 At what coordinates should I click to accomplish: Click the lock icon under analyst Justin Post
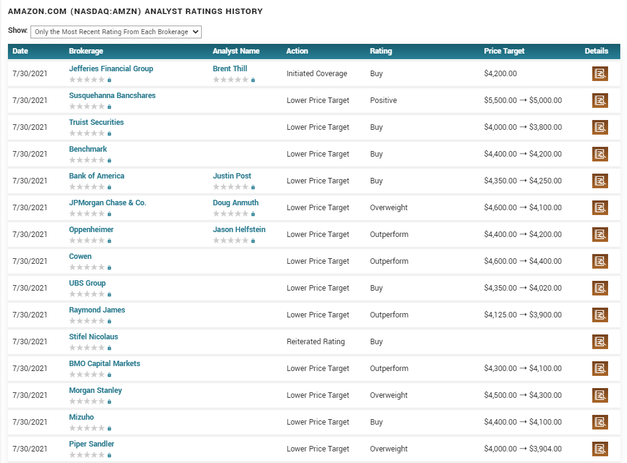(253, 187)
